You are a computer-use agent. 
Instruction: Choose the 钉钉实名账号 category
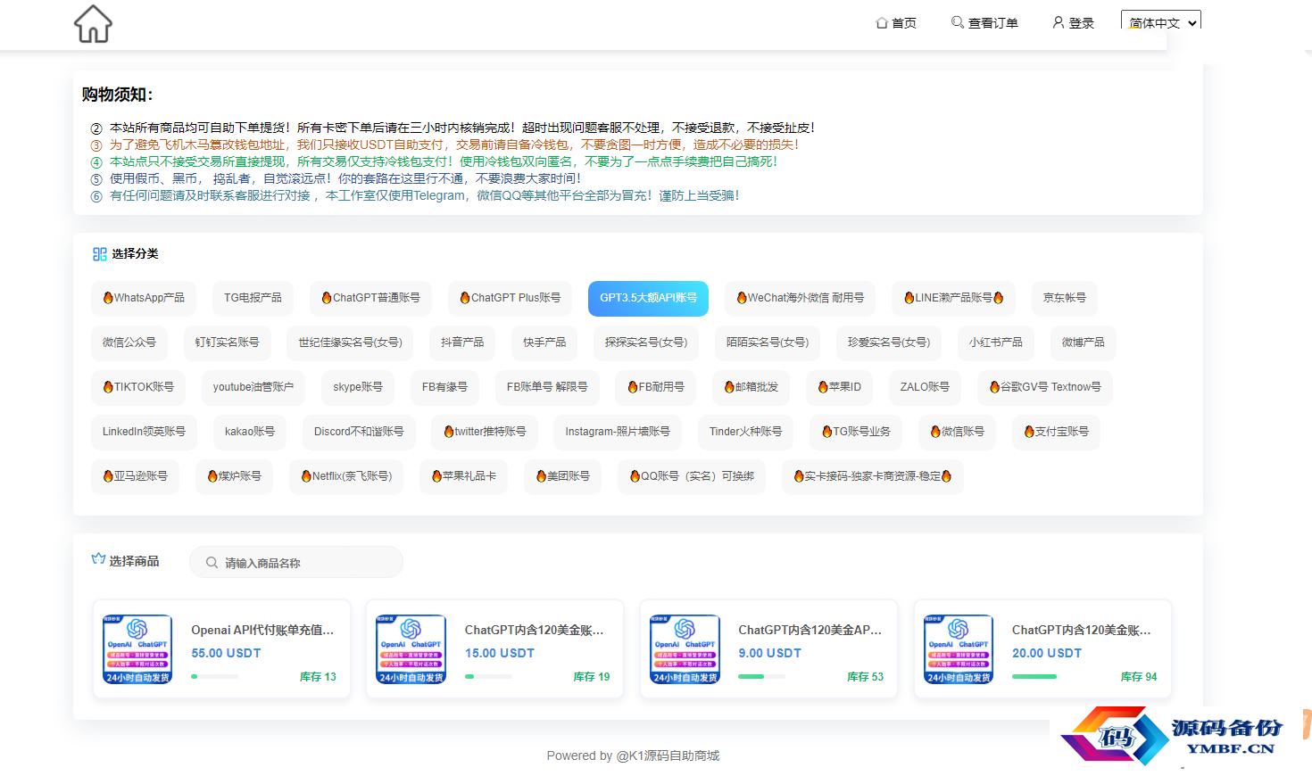click(228, 343)
